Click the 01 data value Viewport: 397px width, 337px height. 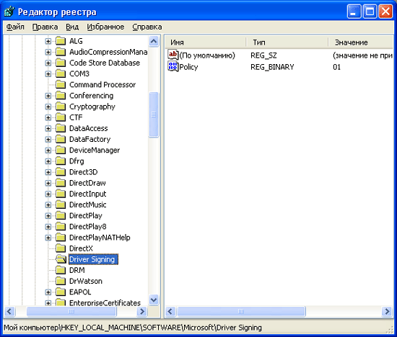click(337, 67)
